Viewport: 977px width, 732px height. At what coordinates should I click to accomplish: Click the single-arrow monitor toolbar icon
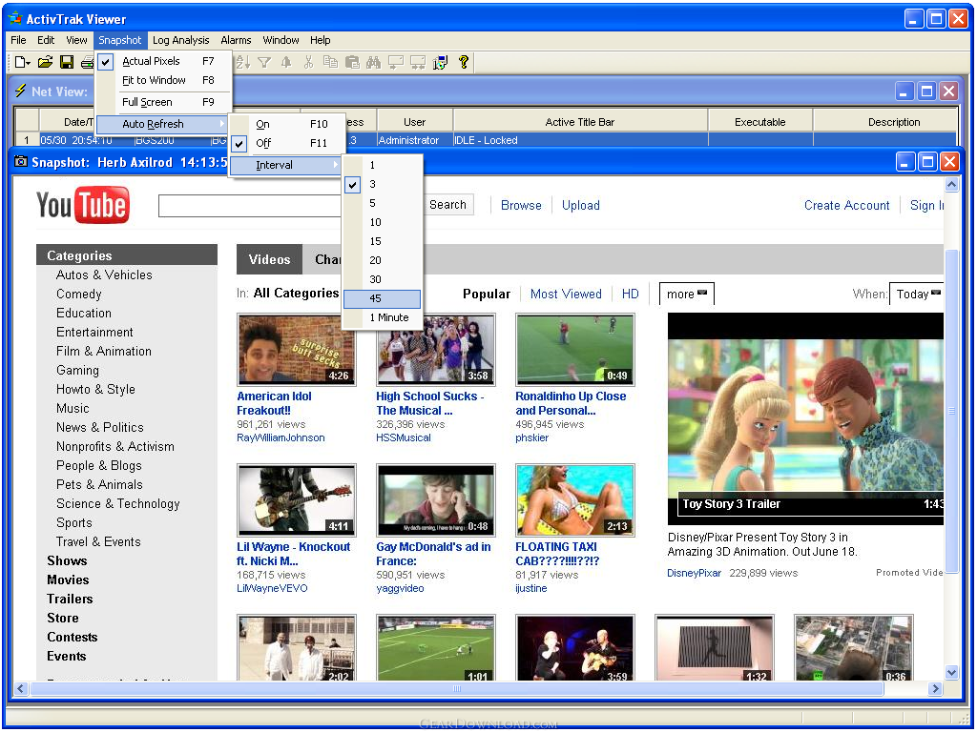396,62
